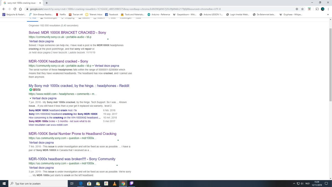Open the McAfee extension icon
332x187 pixels.
point(309,9)
